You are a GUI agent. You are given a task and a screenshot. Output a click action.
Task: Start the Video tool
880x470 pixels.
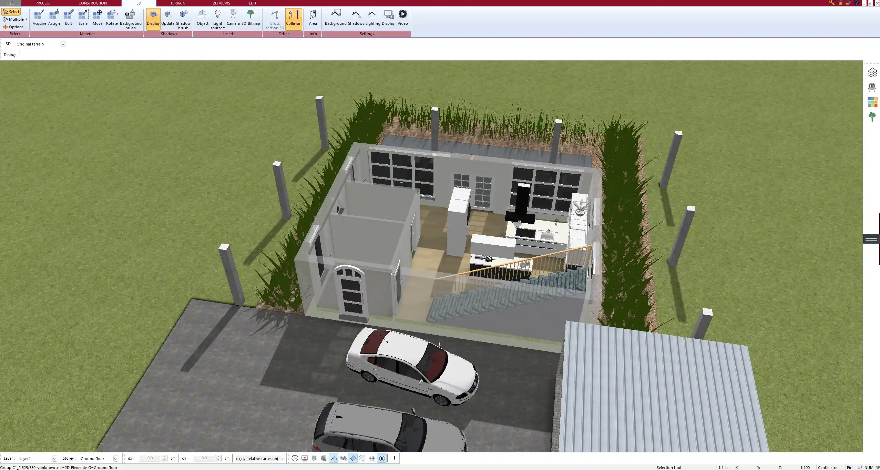(403, 18)
